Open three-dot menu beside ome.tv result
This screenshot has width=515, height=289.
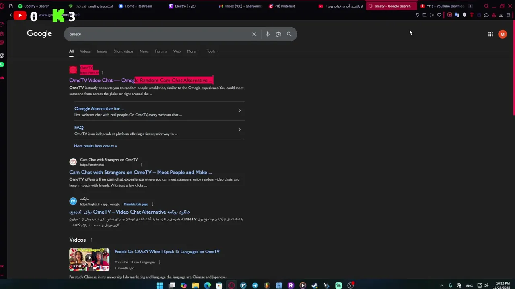[103, 73]
